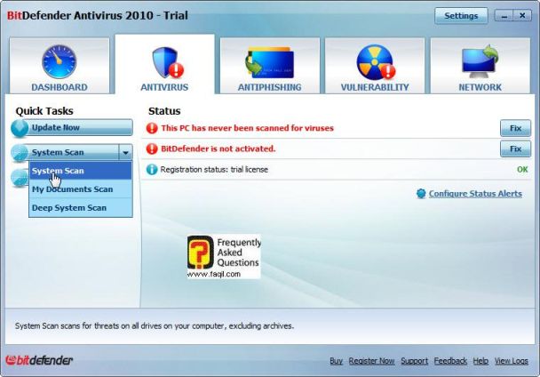Open the Settings button
The image size is (540, 377).
coord(461,16)
